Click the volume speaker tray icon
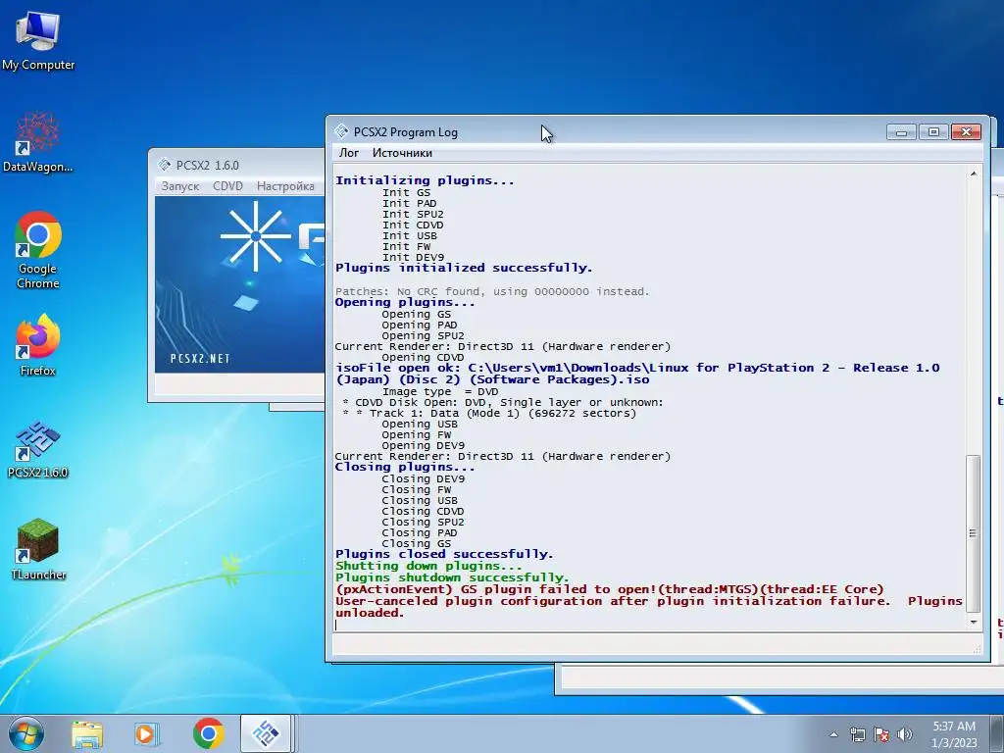 [x=904, y=734]
